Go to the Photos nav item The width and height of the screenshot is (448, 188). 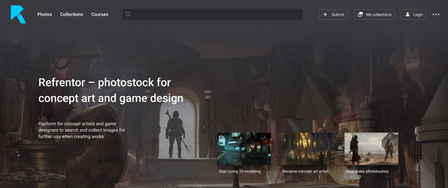click(x=44, y=14)
